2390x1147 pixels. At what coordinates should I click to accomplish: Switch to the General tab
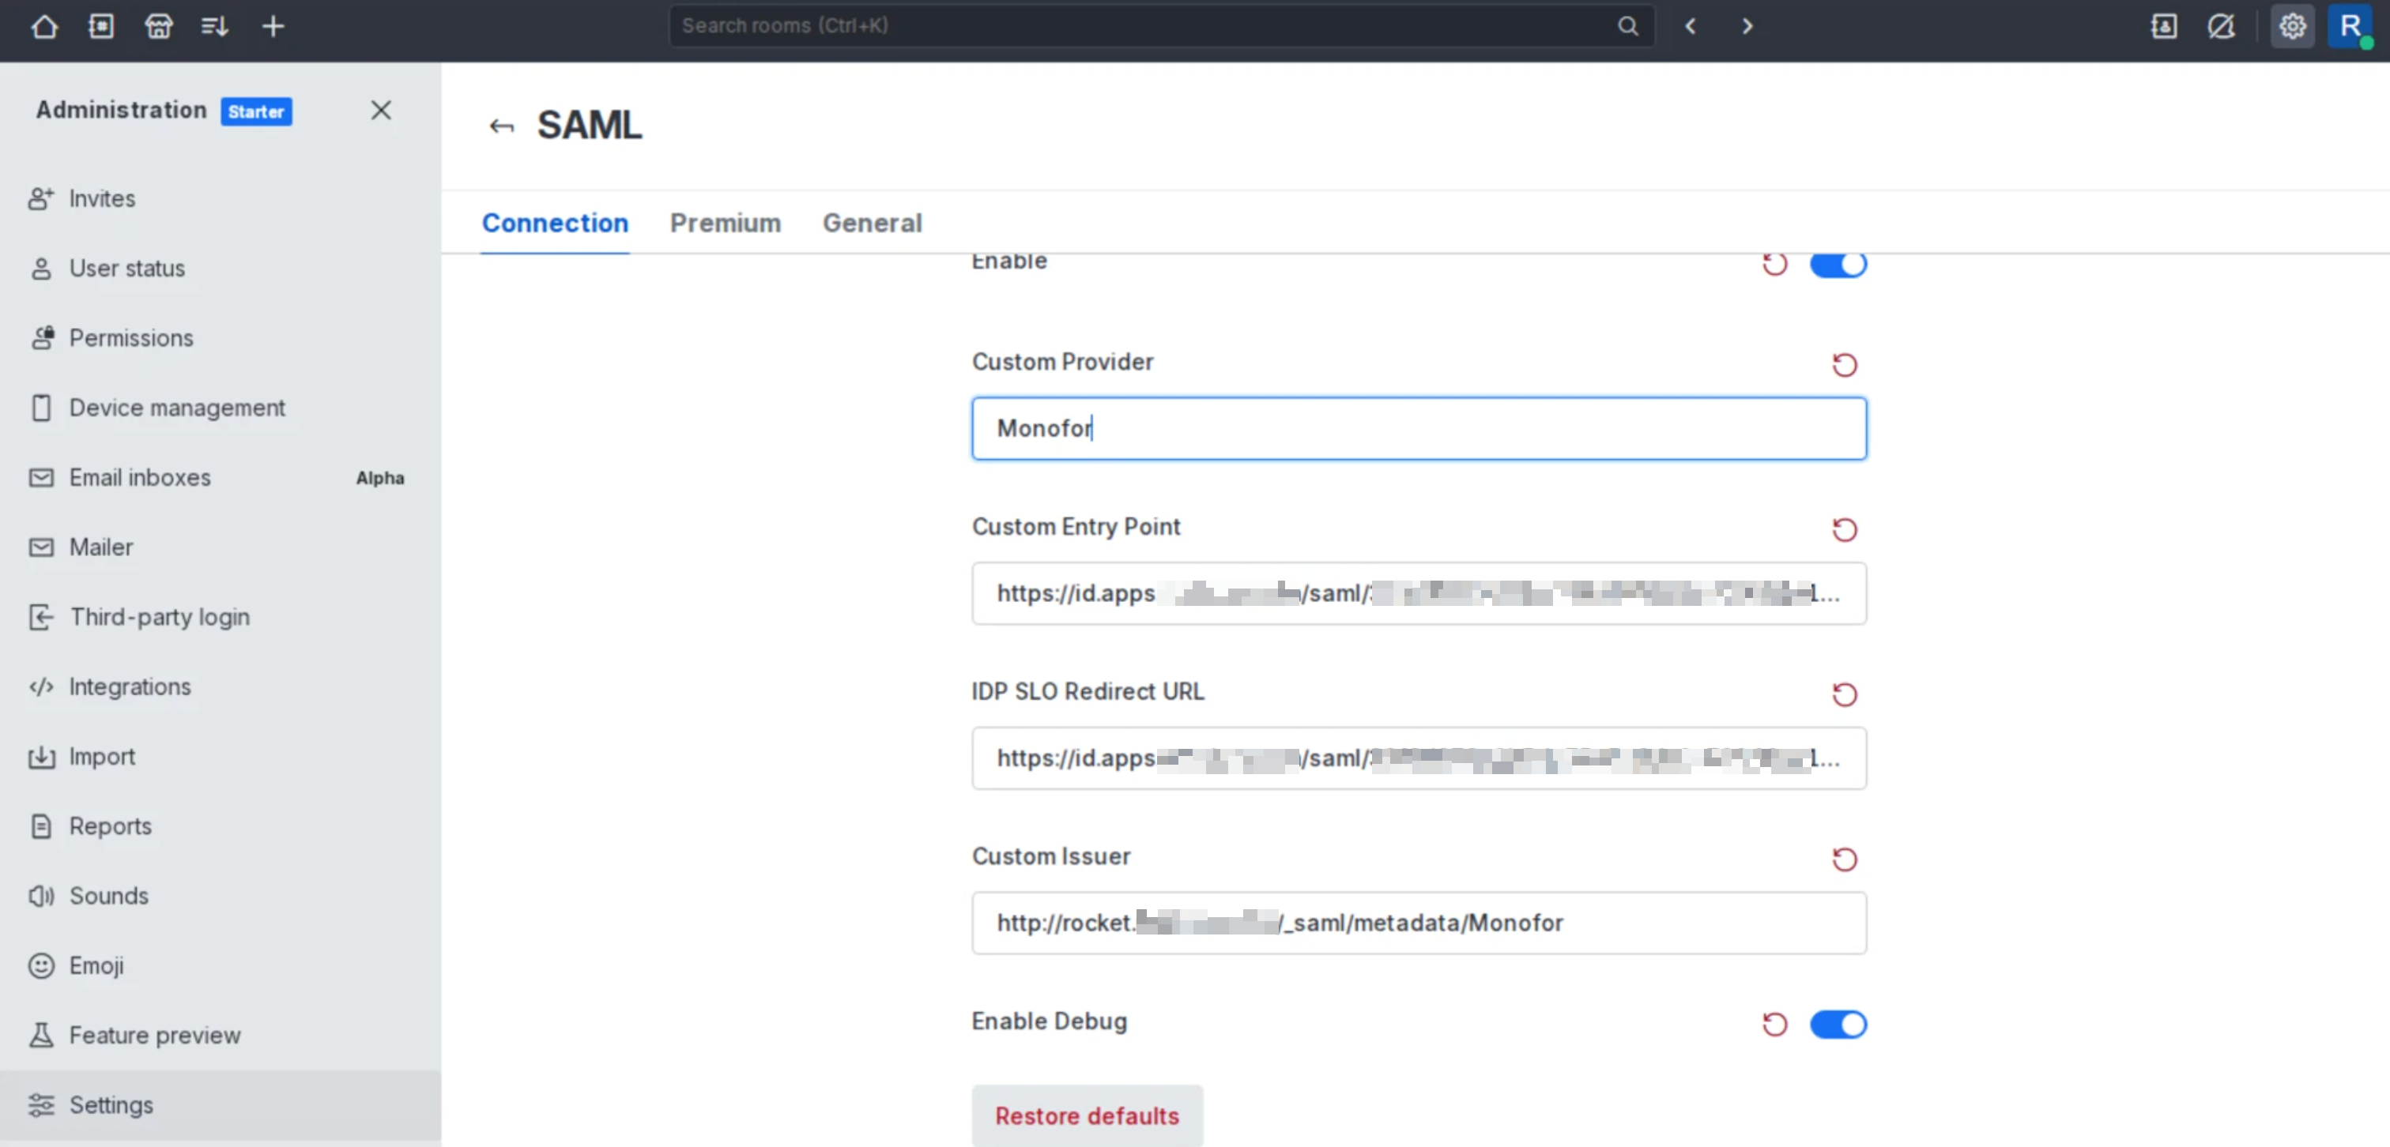click(x=872, y=223)
